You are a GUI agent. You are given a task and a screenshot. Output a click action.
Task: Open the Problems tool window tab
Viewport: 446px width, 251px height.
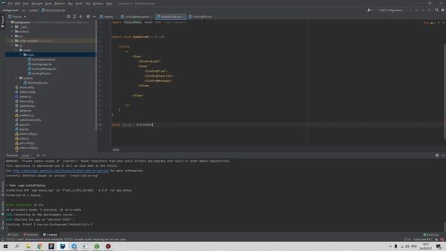[31, 235]
